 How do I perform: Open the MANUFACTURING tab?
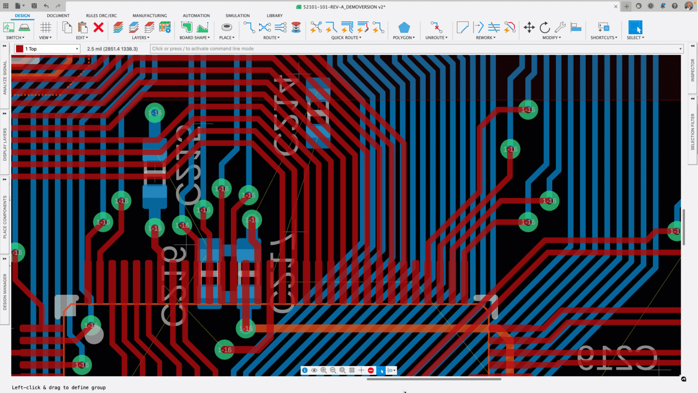click(x=150, y=15)
